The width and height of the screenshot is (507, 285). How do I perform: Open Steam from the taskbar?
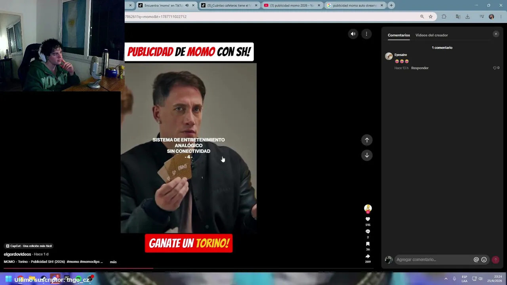[44, 279]
